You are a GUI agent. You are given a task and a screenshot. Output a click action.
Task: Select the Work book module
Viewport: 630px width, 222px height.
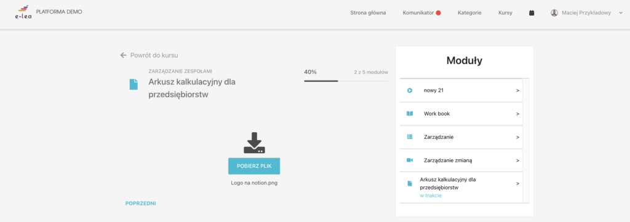(x=461, y=114)
